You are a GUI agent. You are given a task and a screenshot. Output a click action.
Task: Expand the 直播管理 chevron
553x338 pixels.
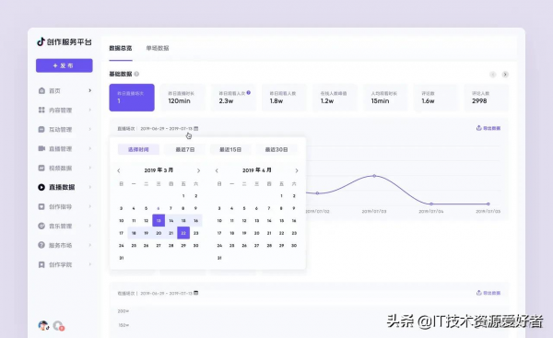click(90, 148)
